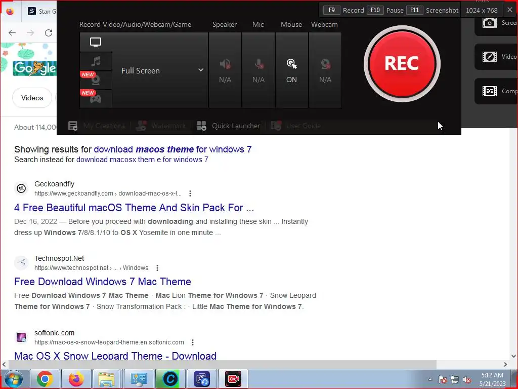Viewport: 518px width, 389px height.
Task: Open the network tray icon
Action: coord(455,379)
